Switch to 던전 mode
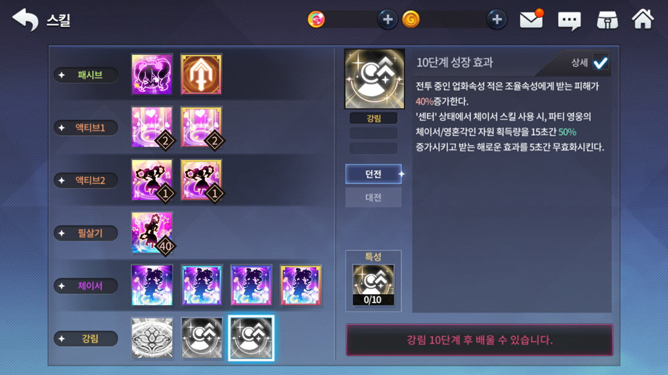This screenshot has width=668, height=375. pos(374,174)
